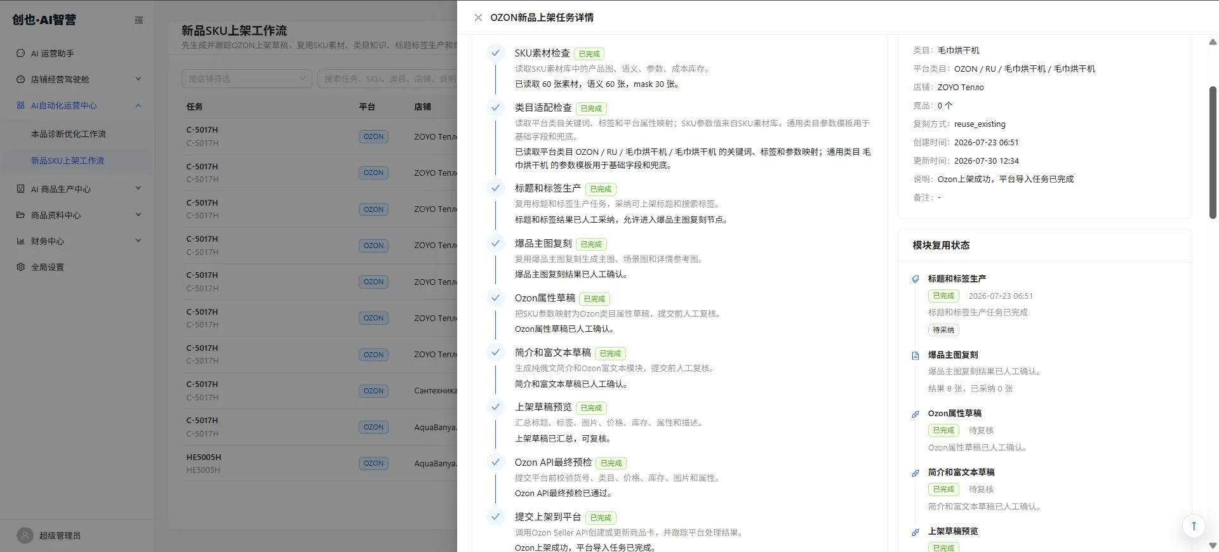This screenshot has width=1219, height=552.
Task: Expand the 店铺经营驾驶舱 menu chevron
Action: [x=138, y=79]
